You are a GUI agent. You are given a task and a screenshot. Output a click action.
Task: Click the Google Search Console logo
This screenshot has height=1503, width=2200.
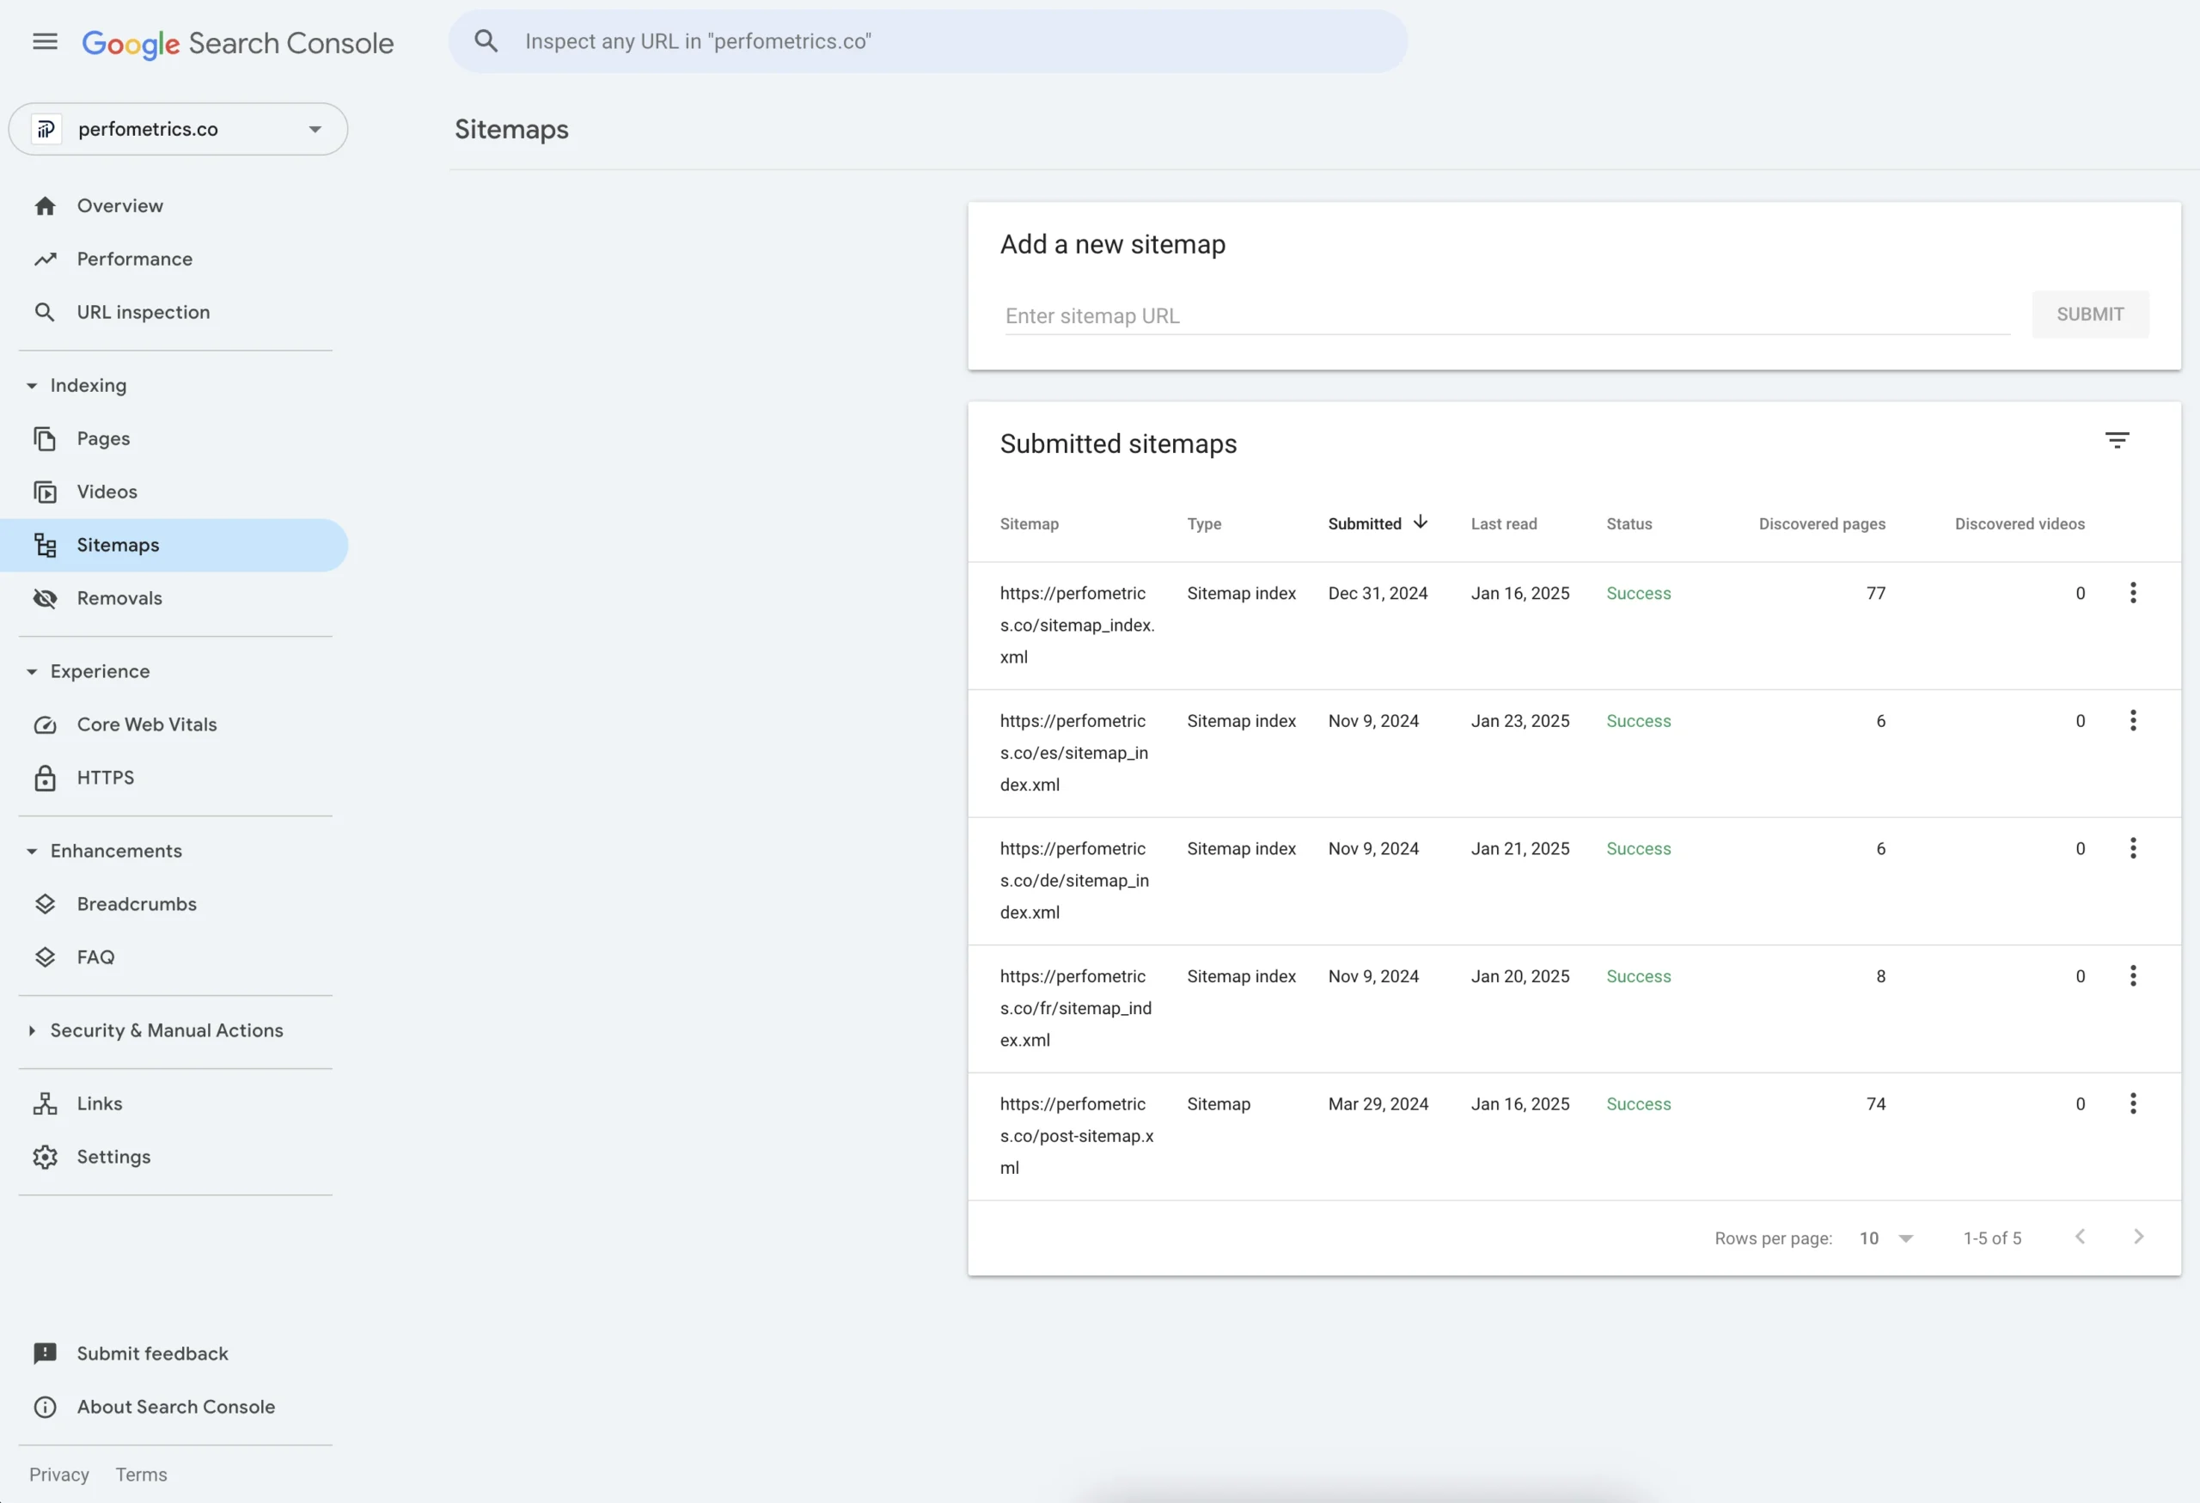pyautogui.click(x=237, y=43)
